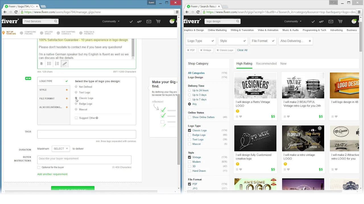Open the SELECT duration dropdown
The width and height of the screenshot is (364, 204).
click(61, 148)
